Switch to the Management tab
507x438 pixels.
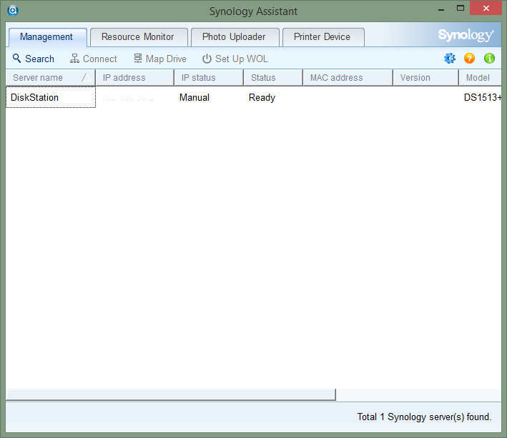47,37
